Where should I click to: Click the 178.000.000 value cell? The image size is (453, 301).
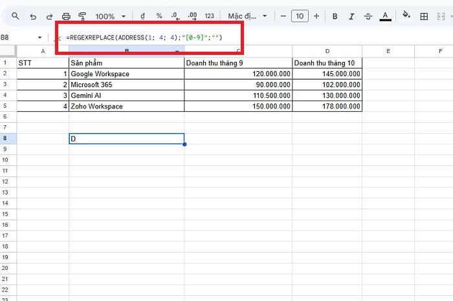click(327, 106)
